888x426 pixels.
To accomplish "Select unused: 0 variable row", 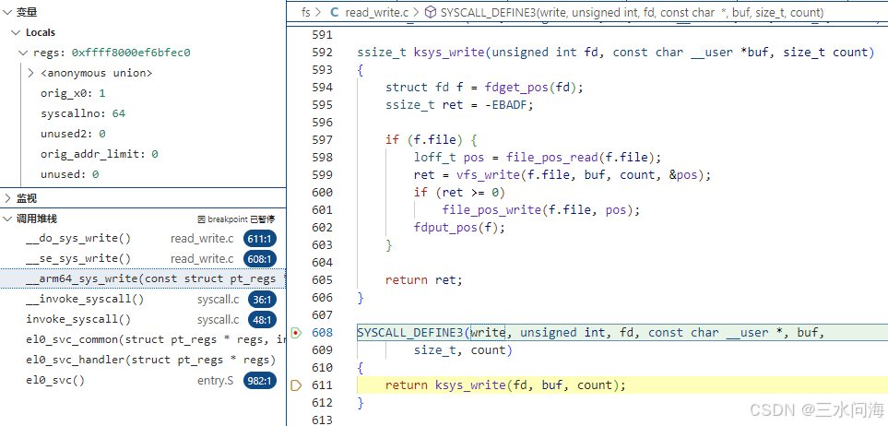I will coord(143,174).
